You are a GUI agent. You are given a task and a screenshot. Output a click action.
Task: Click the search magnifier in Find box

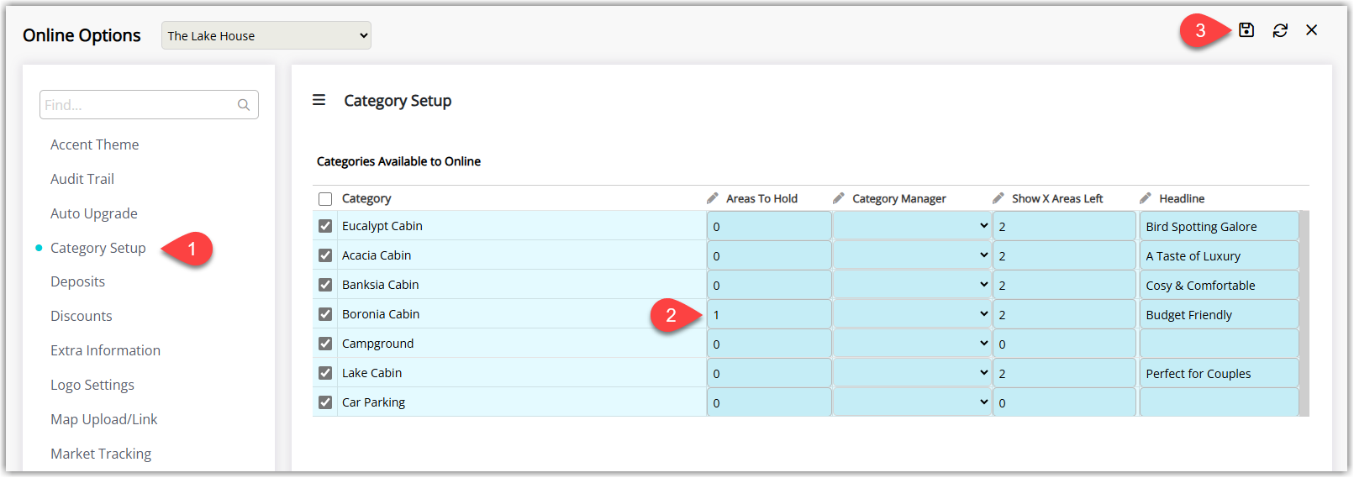click(244, 105)
